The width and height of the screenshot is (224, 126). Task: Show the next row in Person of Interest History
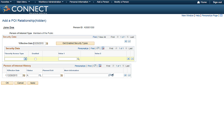click(123, 65)
